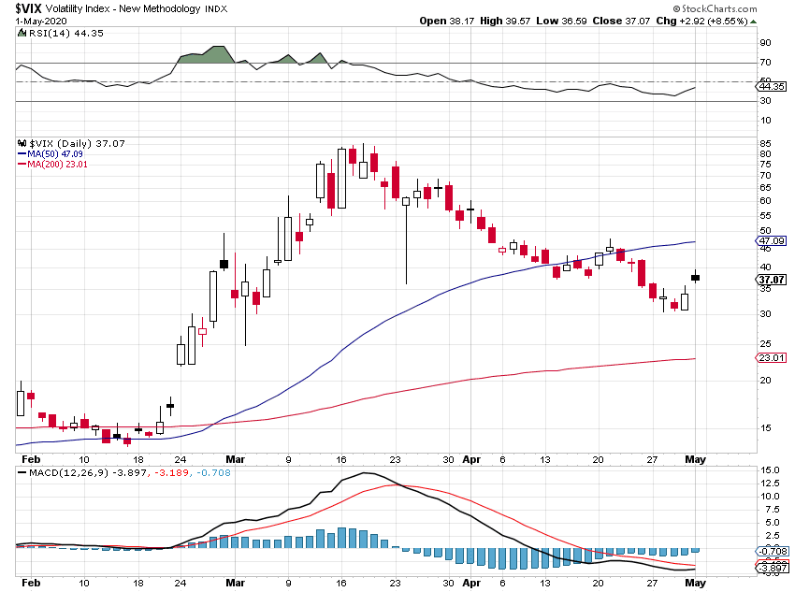Select the candlestick icon next to $VIX (Daily)
This screenshot has height=592, width=795.
(22, 143)
